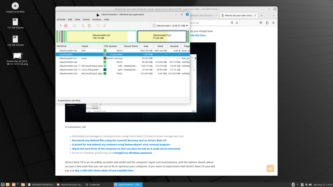Image resolution: width=333 pixels, height=187 pixels.
Task: Select the /dev/nvme0n1p6 partition row
Action: tap(123, 62)
